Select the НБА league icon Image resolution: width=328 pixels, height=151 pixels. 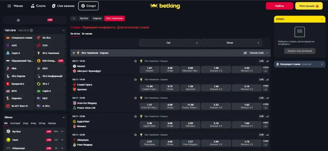coord(8,68)
